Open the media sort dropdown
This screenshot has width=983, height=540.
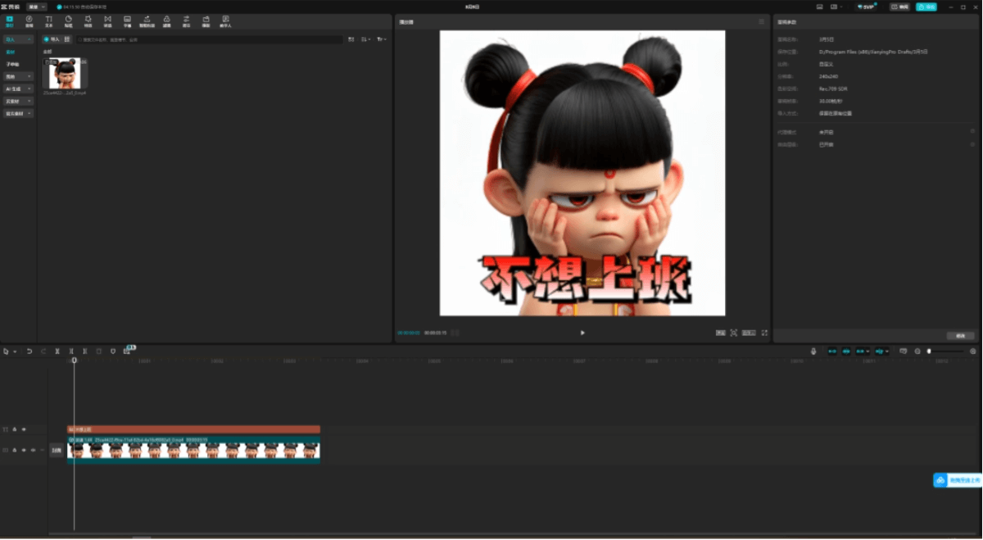tap(366, 39)
